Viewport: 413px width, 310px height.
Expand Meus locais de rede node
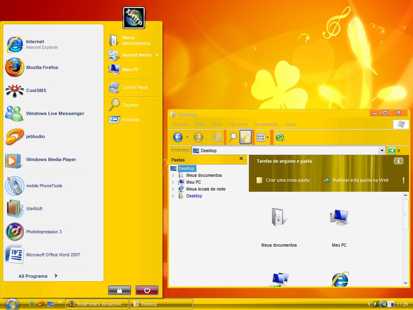[x=173, y=189]
